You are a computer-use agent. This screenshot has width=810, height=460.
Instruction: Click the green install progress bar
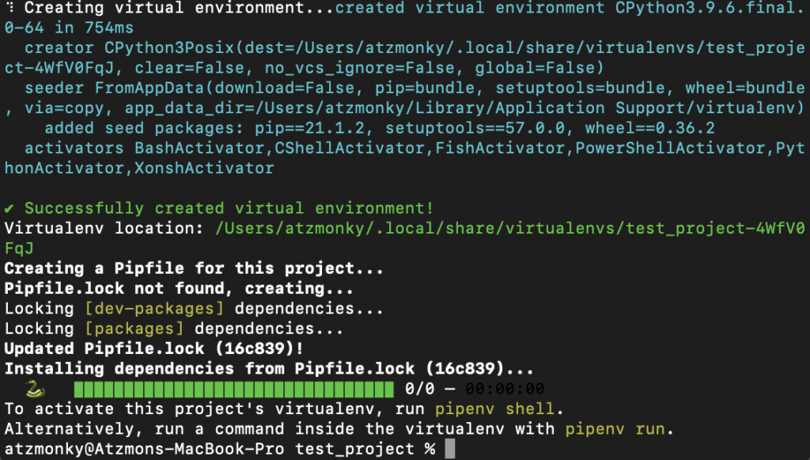point(233,390)
